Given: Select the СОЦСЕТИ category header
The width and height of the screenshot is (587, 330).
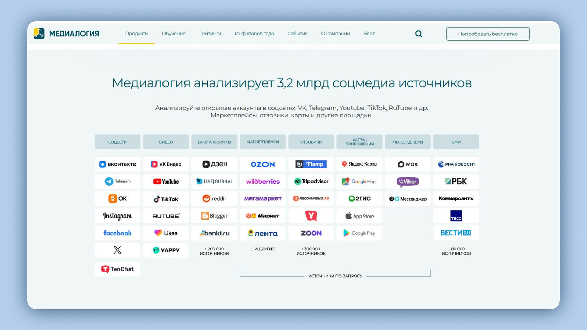Looking at the screenshot, I should (x=117, y=142).
